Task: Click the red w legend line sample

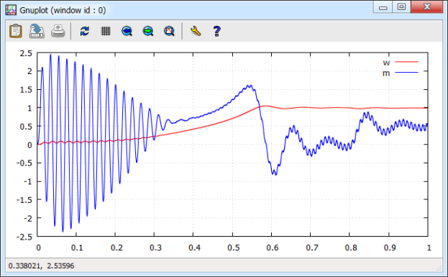Action: [x=406, y=62]
